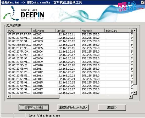Click the horizontal scrollbar left arrow
This screenshot has width=145, height=118.
[9, 96]
